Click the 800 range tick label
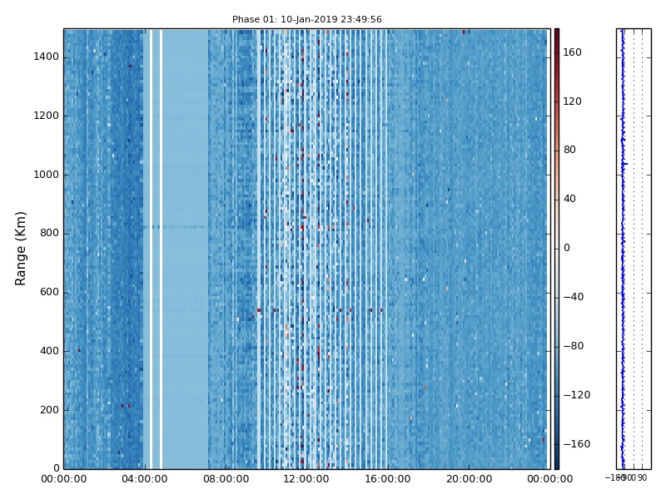Image resolution: width=666 pixels, height=499 pixels. tap(49, 234)
